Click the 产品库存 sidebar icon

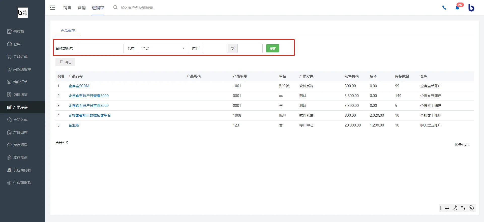[9, 107]
